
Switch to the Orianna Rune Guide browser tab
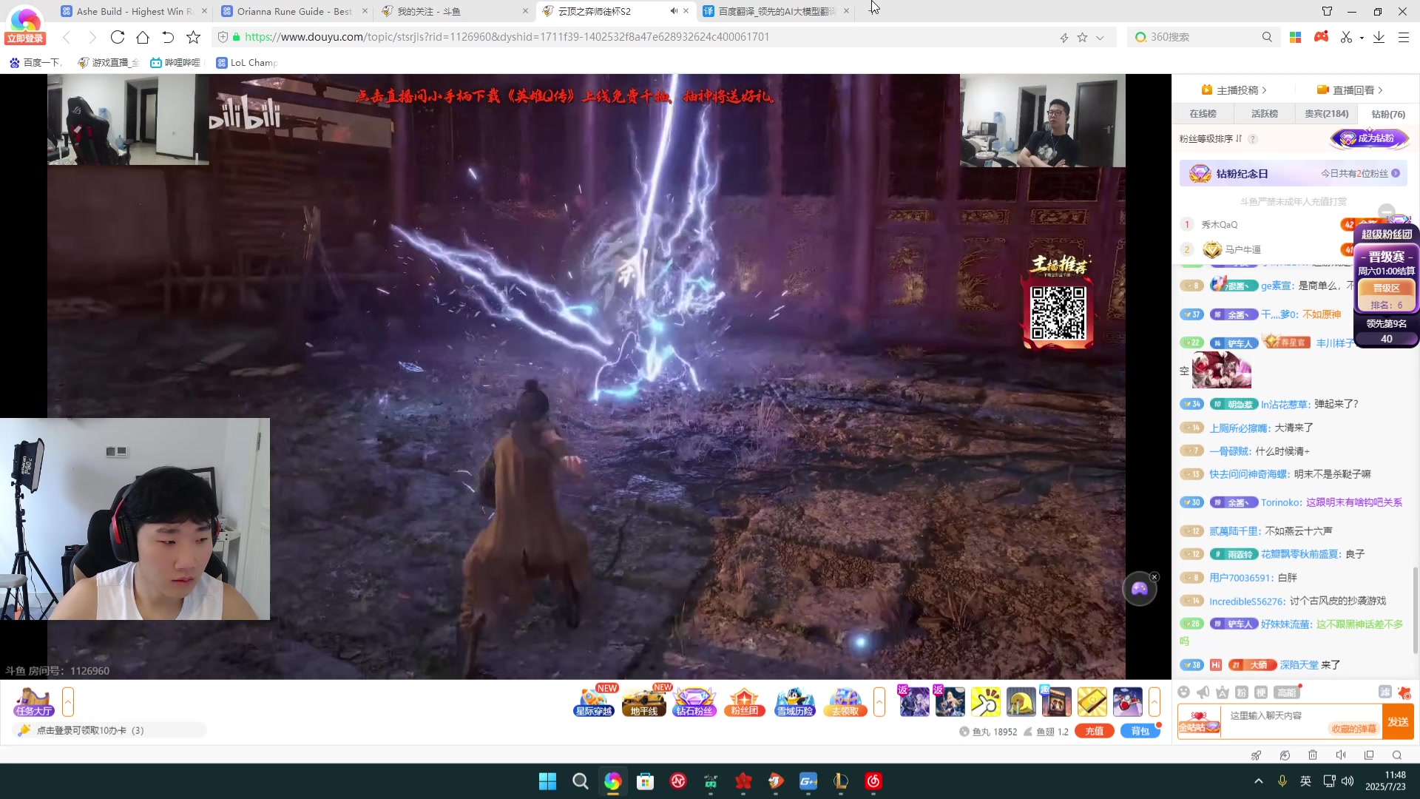click(x=294, y=11)
